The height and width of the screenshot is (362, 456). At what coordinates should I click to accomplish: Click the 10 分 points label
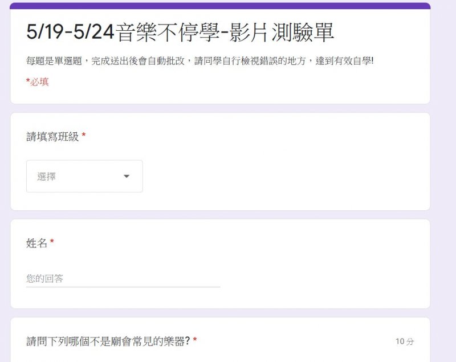coord(405,341)
